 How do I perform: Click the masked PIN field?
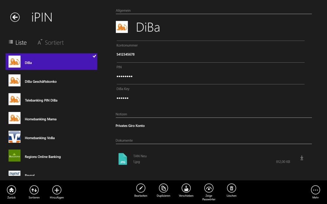(125, 76)
